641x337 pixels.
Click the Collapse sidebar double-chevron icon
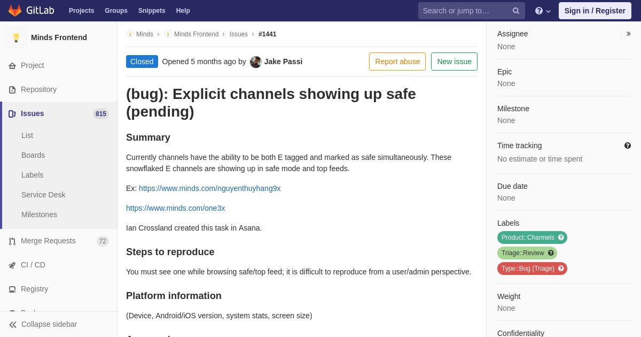[13, 325]
